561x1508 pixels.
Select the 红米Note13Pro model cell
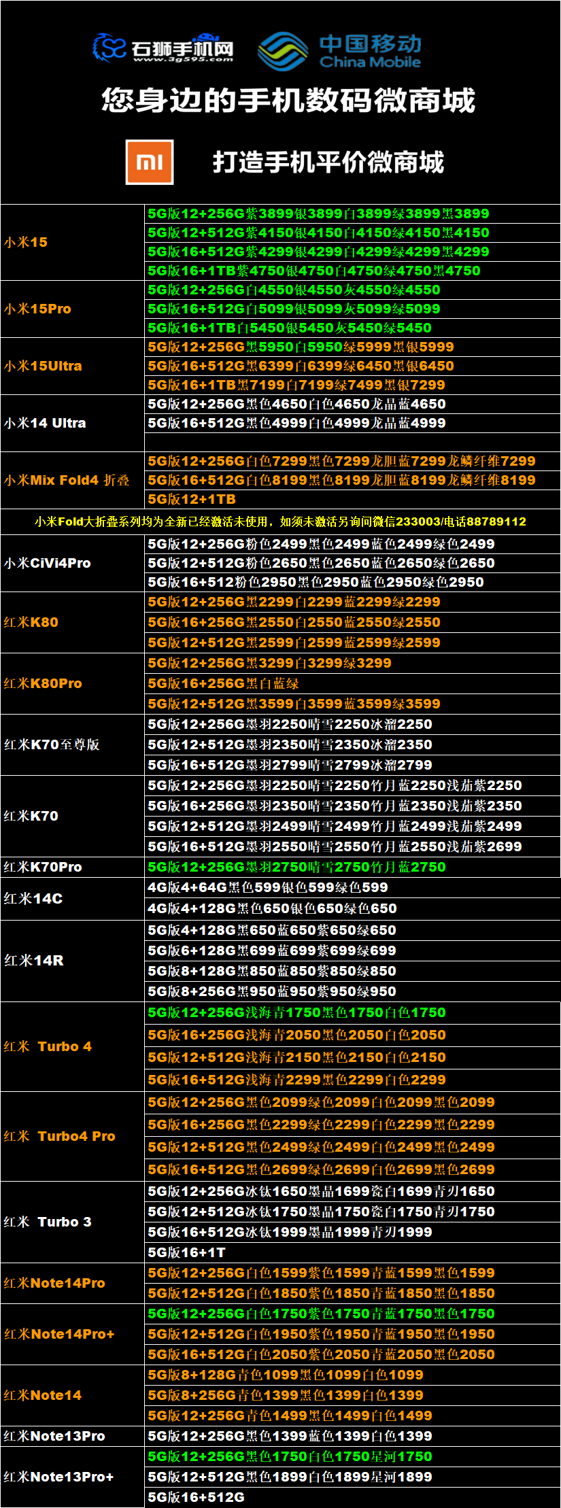click(x=72, y=1436)
